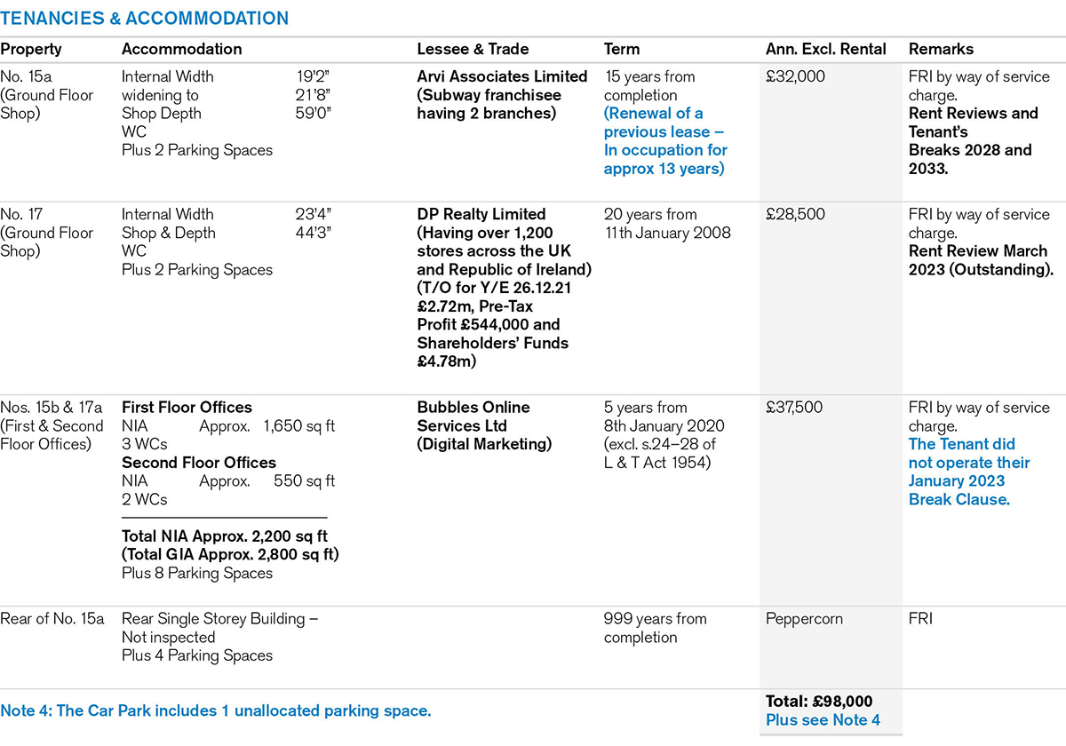Click the blue Renewal of a previous lease note
The image size is (1066, 746).
pos(664,141)
